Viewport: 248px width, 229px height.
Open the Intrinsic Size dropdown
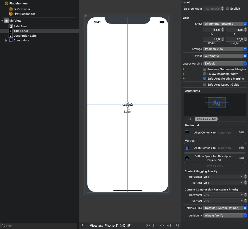click(x=225, y=208)
